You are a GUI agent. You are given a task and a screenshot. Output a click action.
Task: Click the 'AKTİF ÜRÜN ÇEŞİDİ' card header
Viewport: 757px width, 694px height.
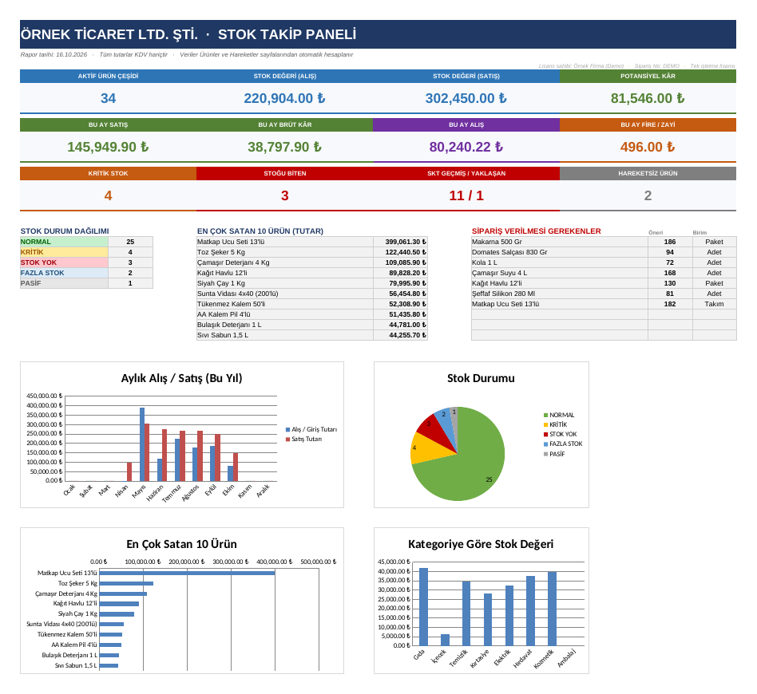pyautogui.click(x=108, y=77)
